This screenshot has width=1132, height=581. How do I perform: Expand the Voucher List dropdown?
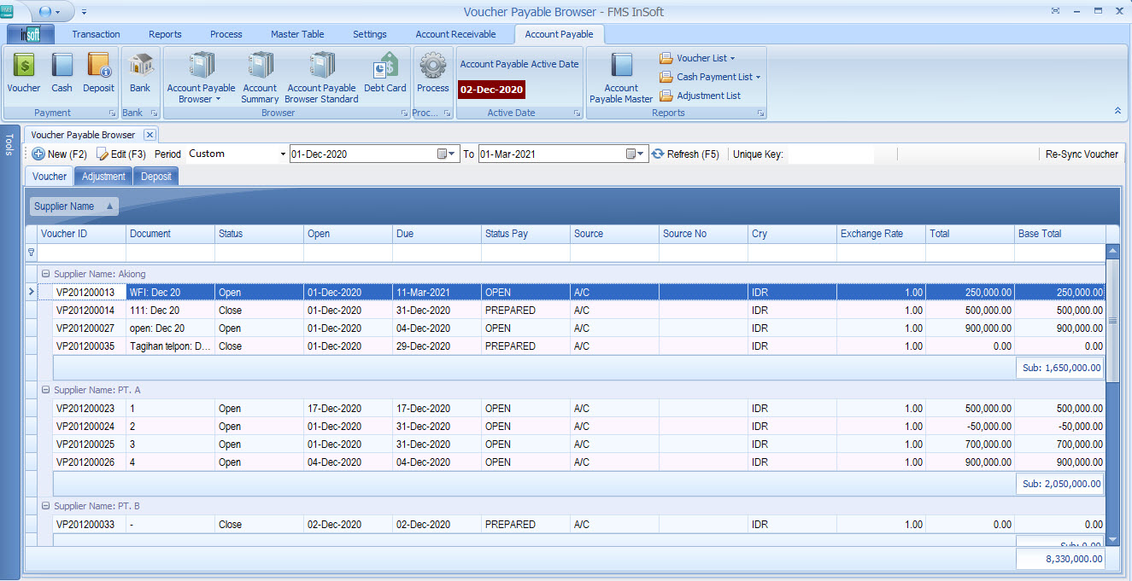point(732,59)
